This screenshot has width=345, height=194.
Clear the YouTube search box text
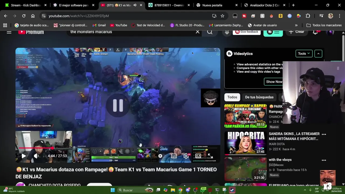(x=198, y=32)
